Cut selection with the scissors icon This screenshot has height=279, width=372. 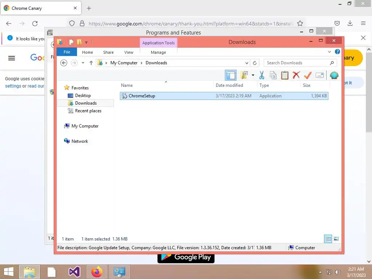coord(262,75)
